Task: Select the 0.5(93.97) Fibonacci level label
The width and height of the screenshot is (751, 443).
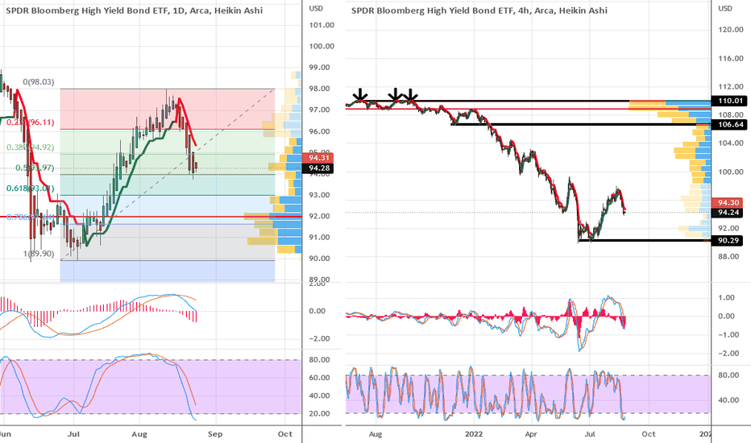Action: tap(35, 168)
